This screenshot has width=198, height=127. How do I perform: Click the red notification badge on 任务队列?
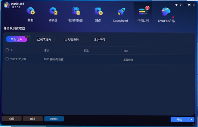coord(148,8)
